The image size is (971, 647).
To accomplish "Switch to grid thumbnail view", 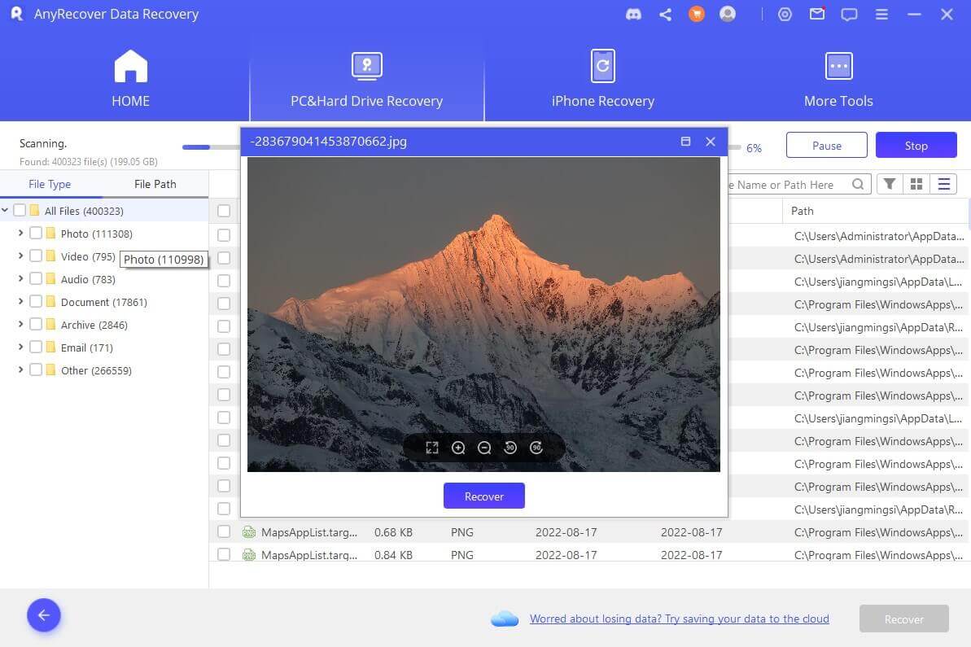I will coord(916,185).
